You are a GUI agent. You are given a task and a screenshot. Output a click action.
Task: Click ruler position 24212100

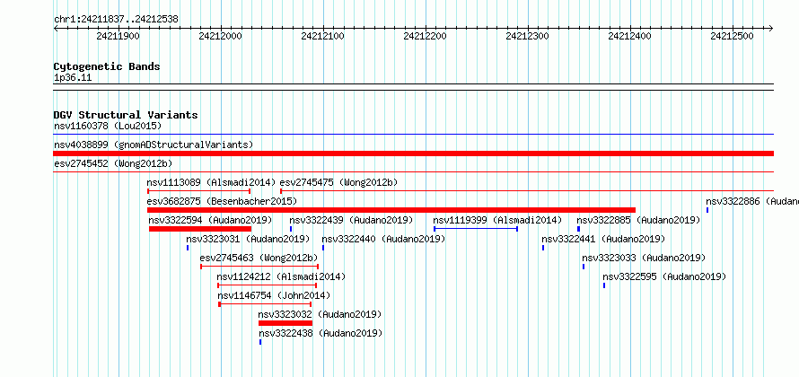click(322, 36)
